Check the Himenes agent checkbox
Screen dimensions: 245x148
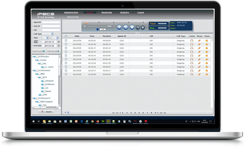(x=44, y=81)
